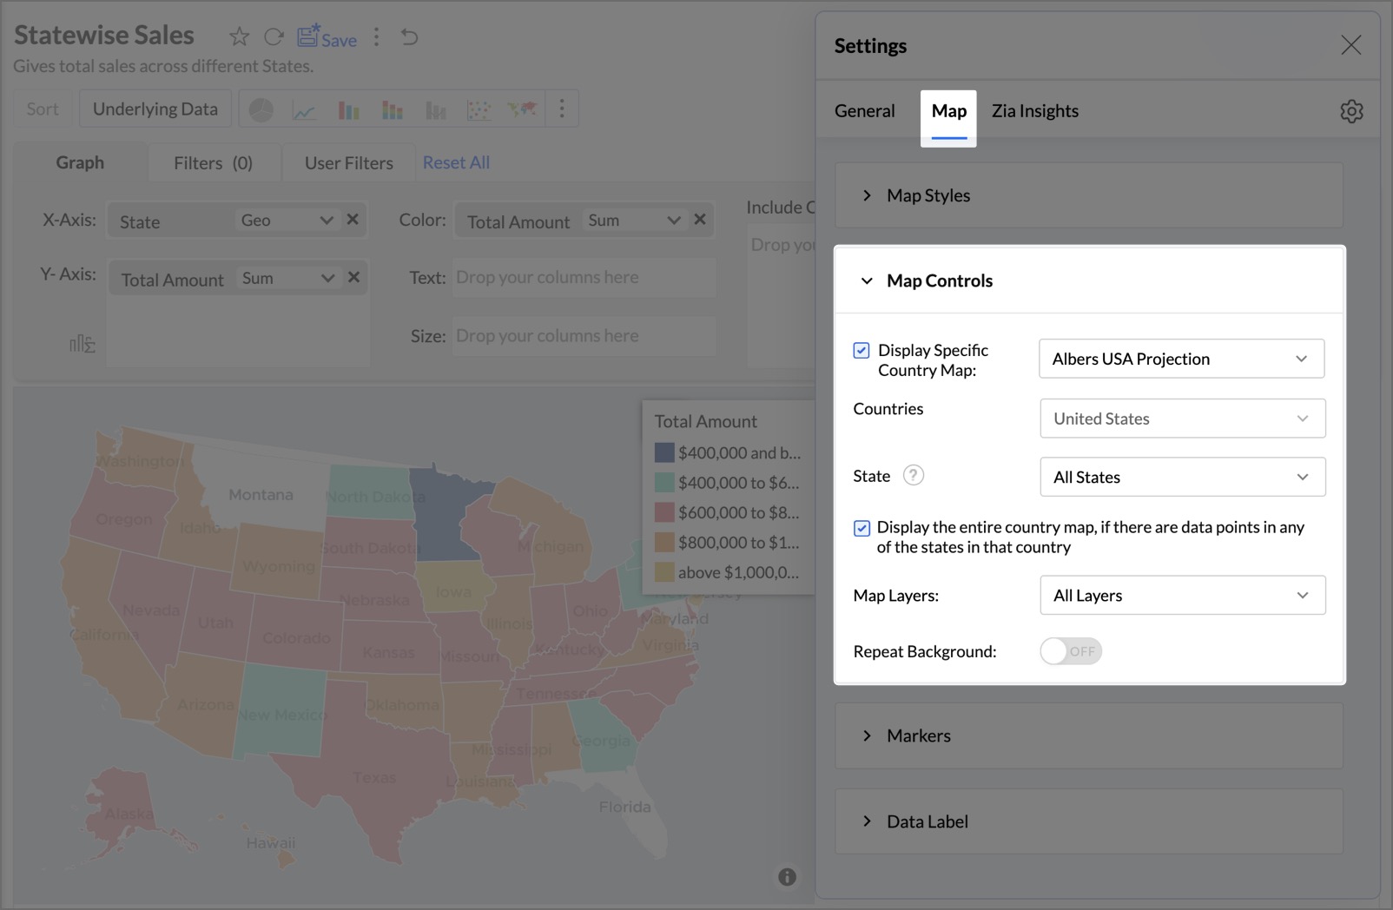
Task: Uncheck Display Specific Country Map checkbox
Action: click(862, 351)
